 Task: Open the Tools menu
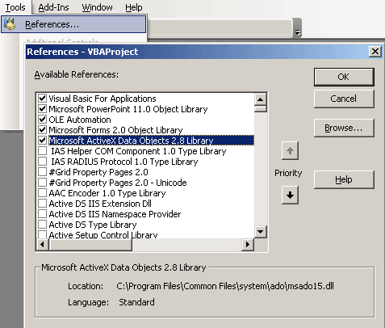click(15, 7)
